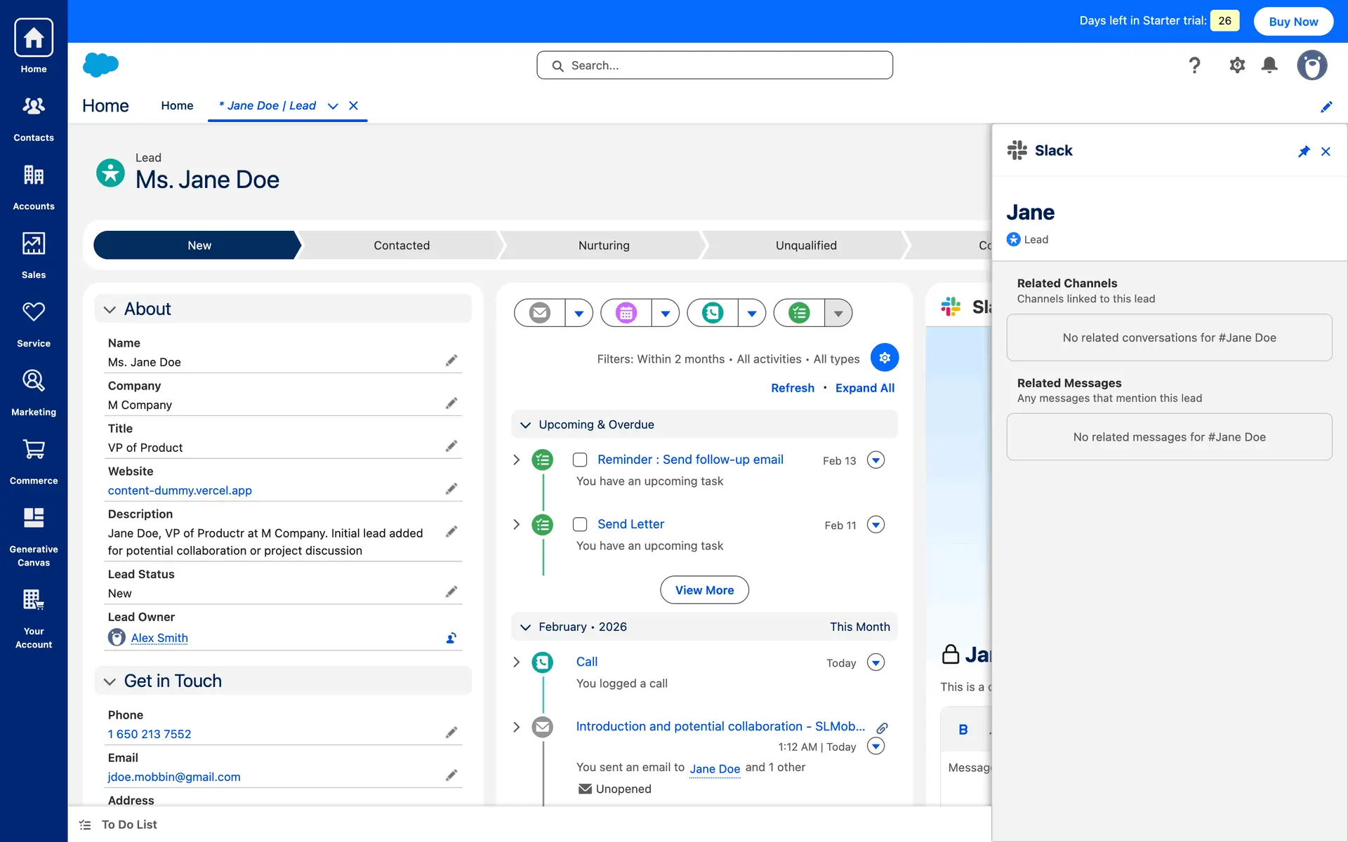The width and height of the screenshot is (1348, 842).
Task: Click the View More button
Action: click(x=704, y=590)
